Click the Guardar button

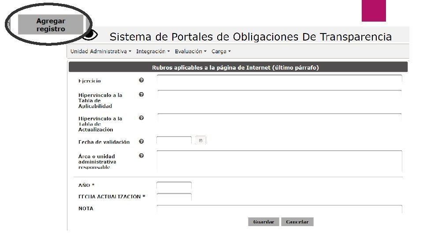(263, 222)
